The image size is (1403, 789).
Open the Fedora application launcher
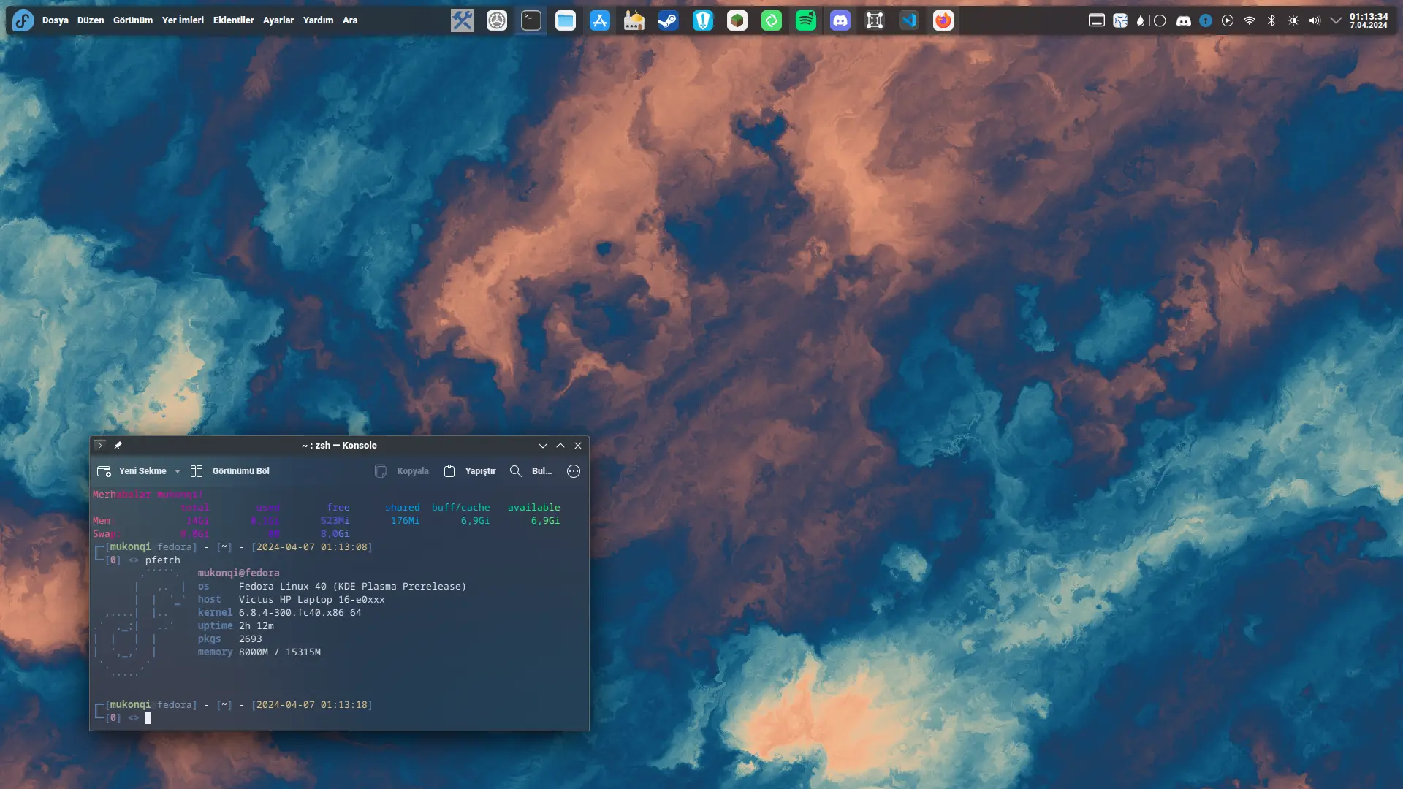click(23, 20)
